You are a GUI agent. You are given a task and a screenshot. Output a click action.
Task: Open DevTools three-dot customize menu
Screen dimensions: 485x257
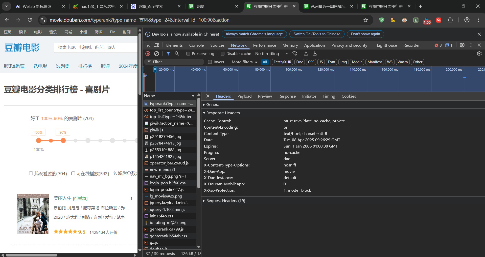tap(471, 45)
